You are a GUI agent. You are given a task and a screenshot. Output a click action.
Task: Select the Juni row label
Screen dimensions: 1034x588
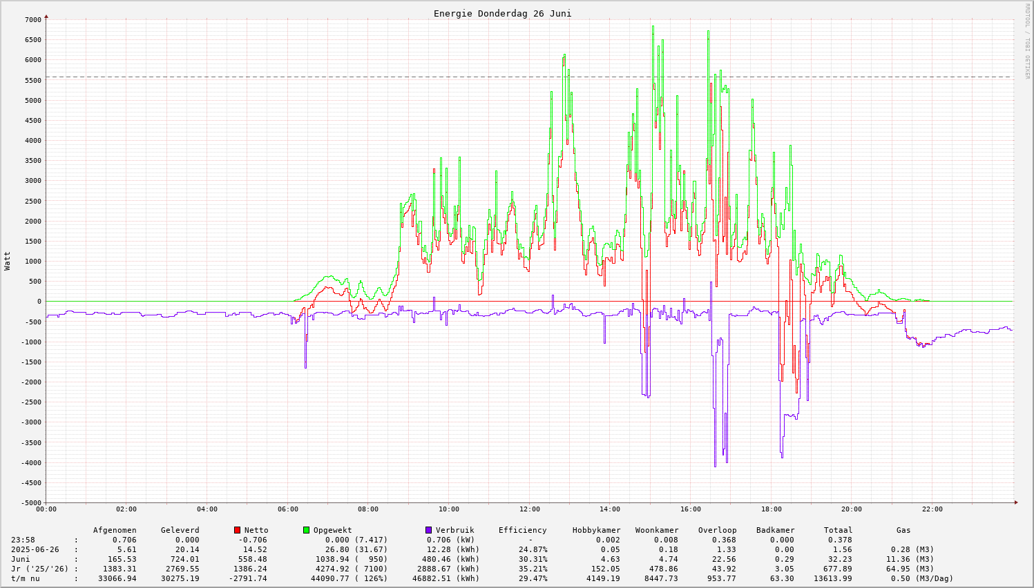coord(21,559)
